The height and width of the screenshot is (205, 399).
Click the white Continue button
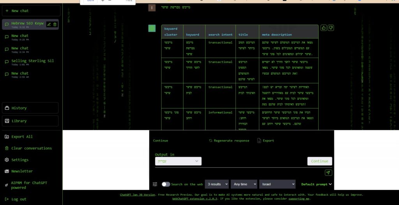pyautogui.click(x=320, y=161)
